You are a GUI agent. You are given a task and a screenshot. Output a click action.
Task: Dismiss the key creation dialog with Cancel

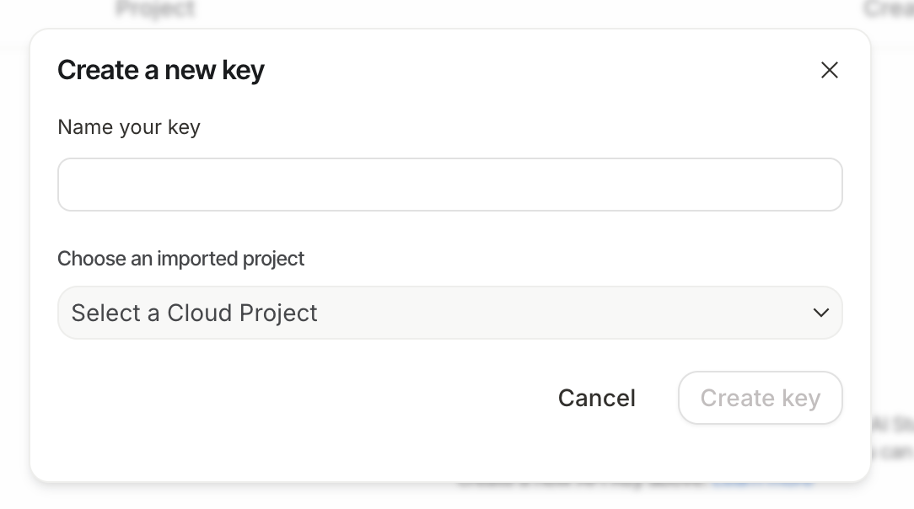[597, 398]
